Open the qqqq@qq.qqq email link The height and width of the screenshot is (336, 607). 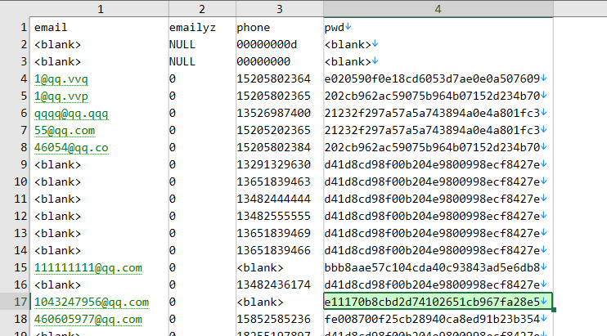click(71, 114)
